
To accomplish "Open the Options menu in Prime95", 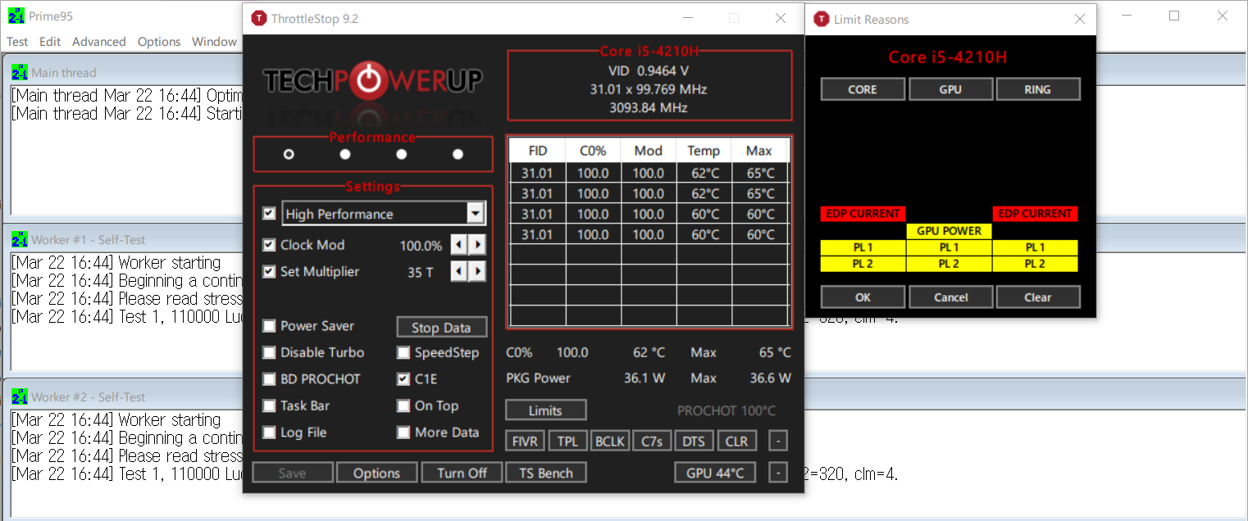I will tap(159, 42).
